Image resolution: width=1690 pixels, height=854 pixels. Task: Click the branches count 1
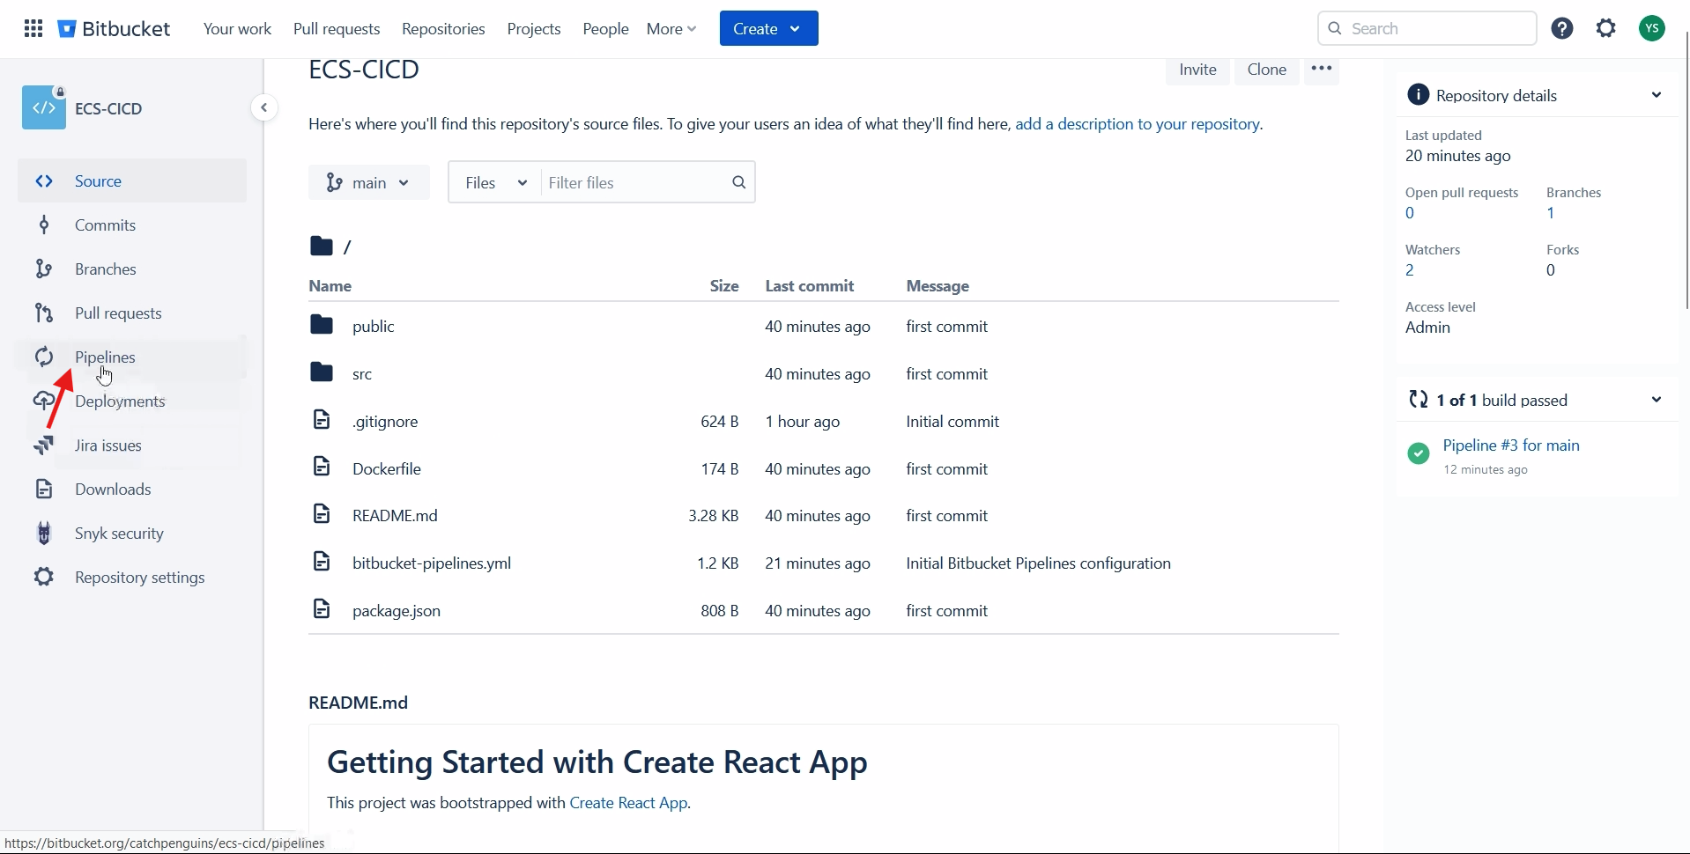pos(1551,213)
